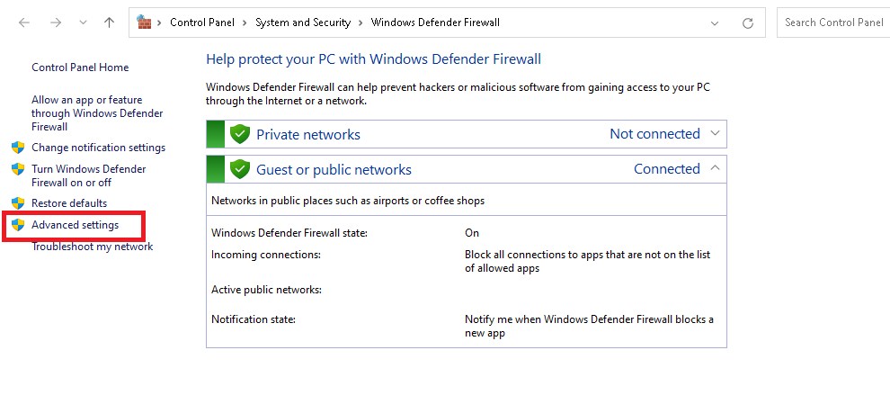Expand chevron before Control Panel breadcrumb
890x413 pixels.
pyautogui.click(x=159, y=22)
